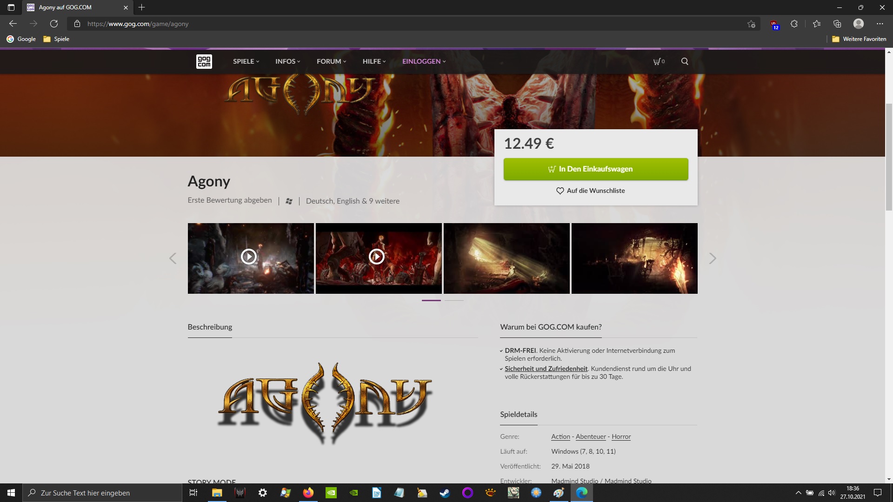Open Settings gear in taskbar

coord(263,493)
